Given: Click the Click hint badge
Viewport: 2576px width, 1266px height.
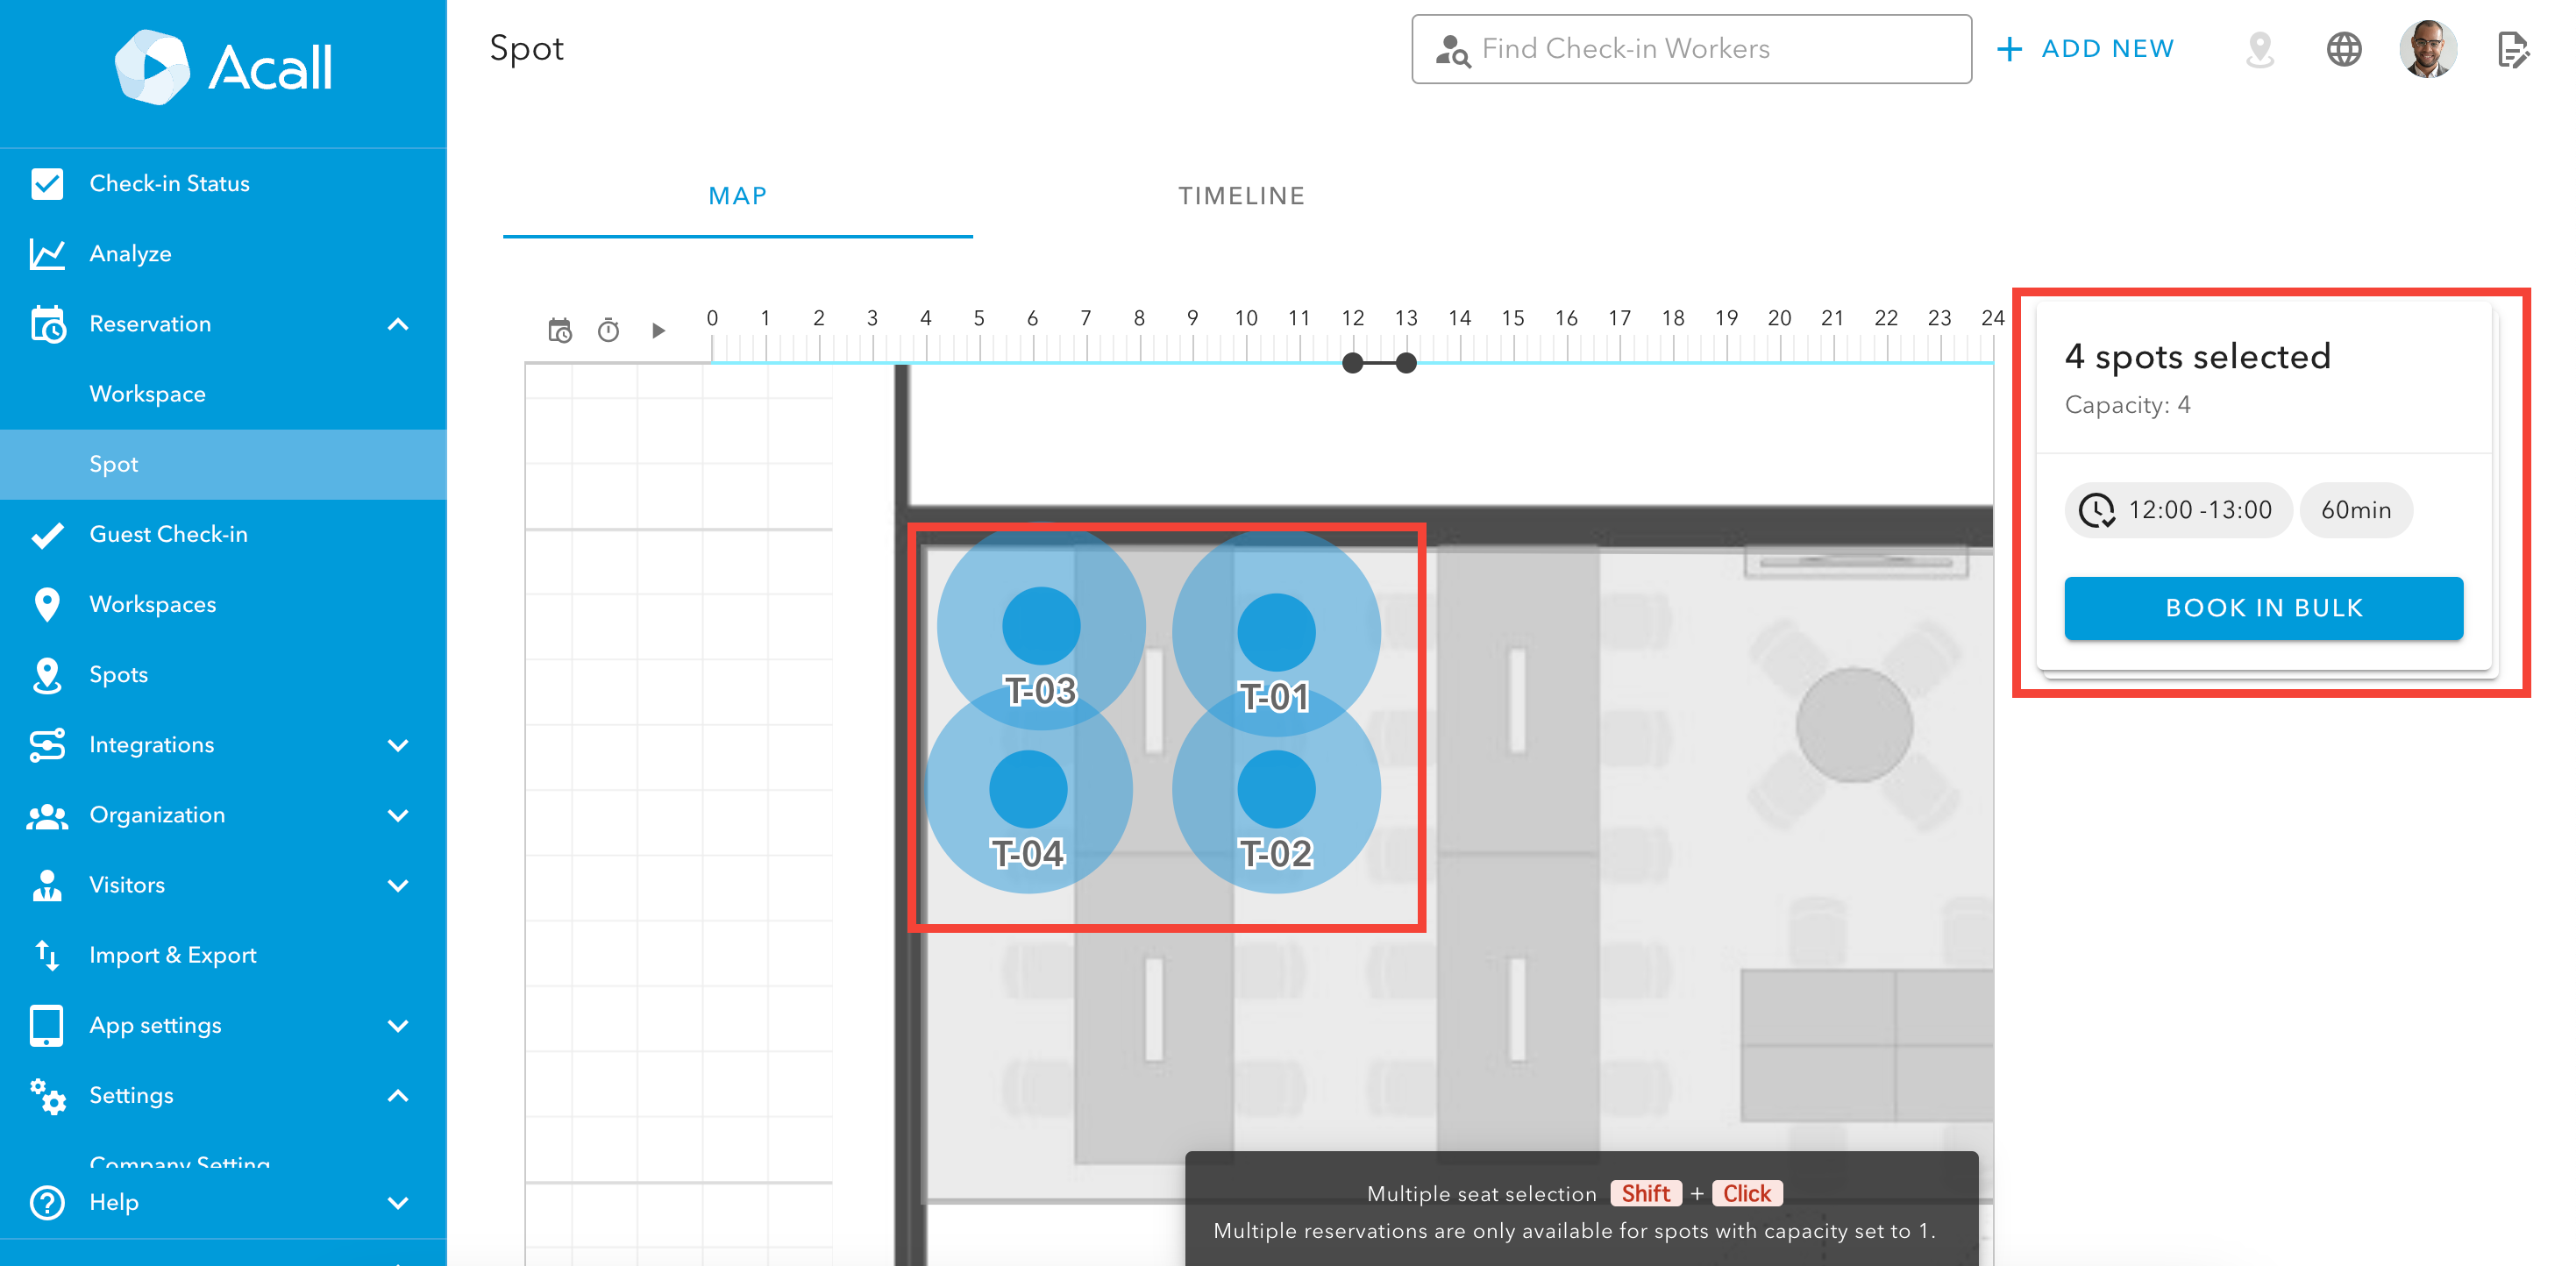Looking at the screenshot, I should pos(1746,1194).
